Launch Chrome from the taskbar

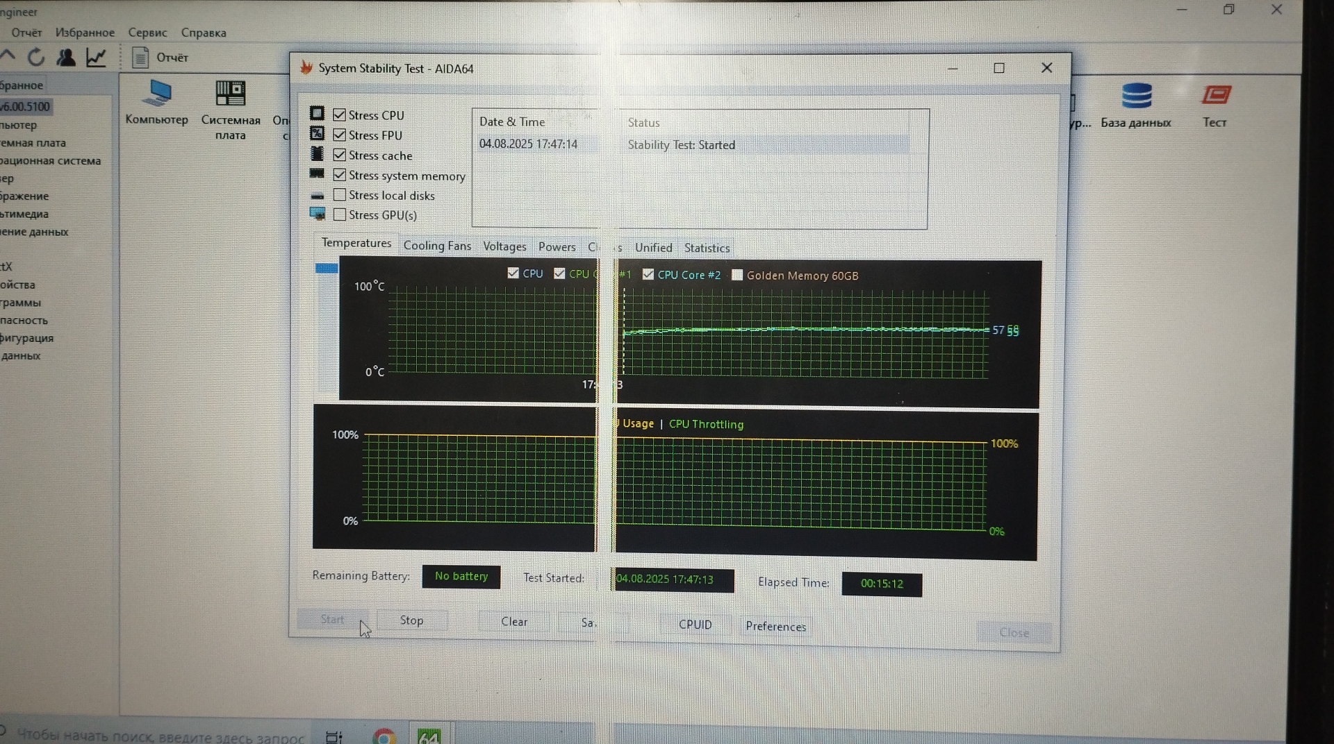384,736
